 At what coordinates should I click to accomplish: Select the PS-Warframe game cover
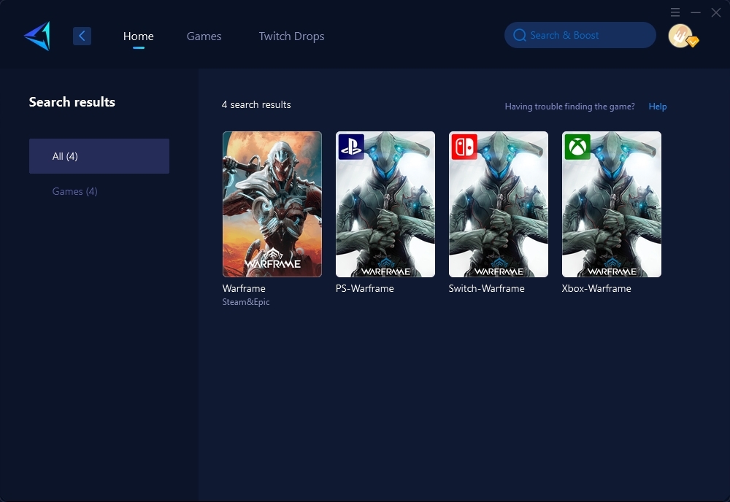click(385, 204)
